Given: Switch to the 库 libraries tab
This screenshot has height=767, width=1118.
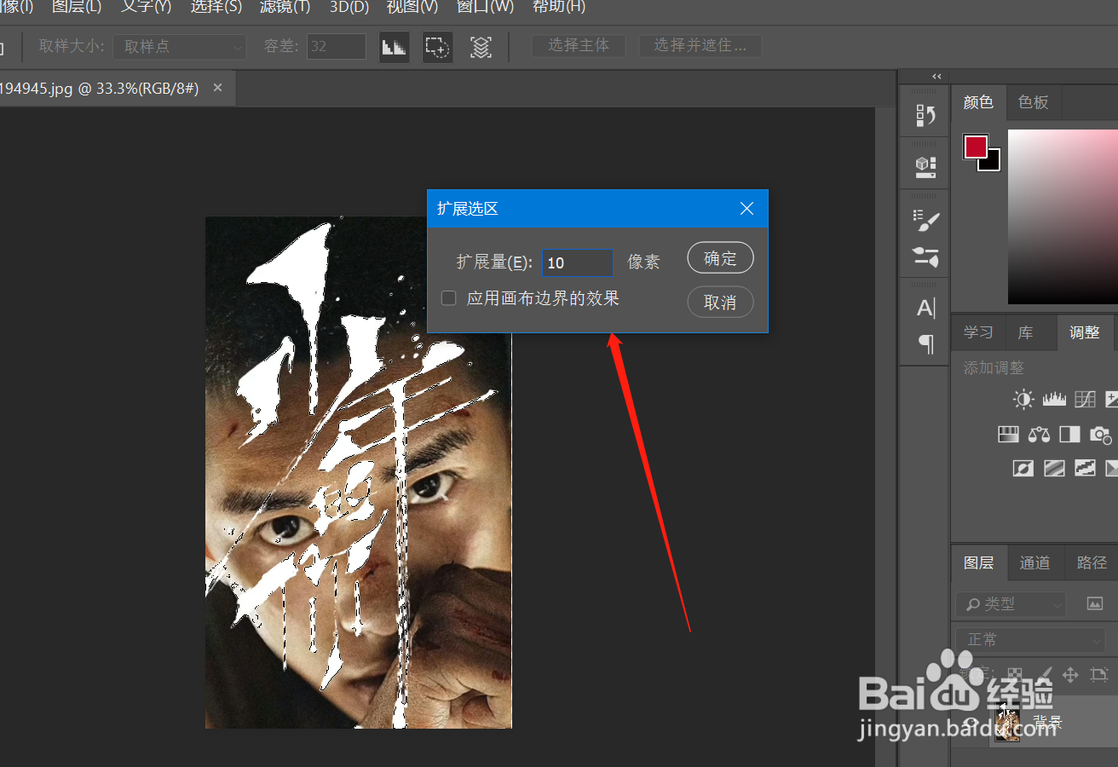Looking at the screenshot, I should tap(1025, 332).
